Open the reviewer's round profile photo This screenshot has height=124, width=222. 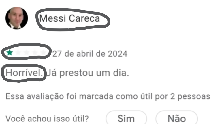coord(16,18)
